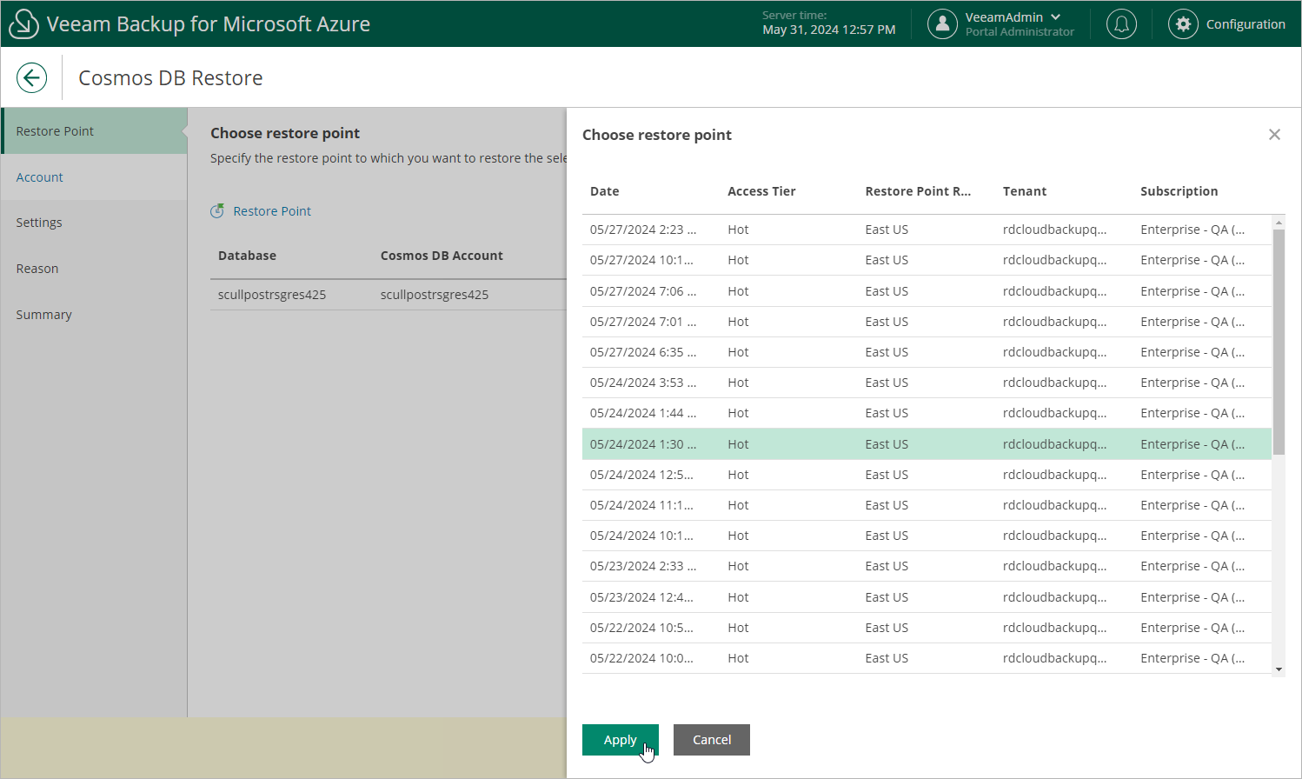This screenshot has width=1302, height=779.
Task: Click scullpostrsgres425 in Cosmos DB Account column
Action: [x=435, y=295]
